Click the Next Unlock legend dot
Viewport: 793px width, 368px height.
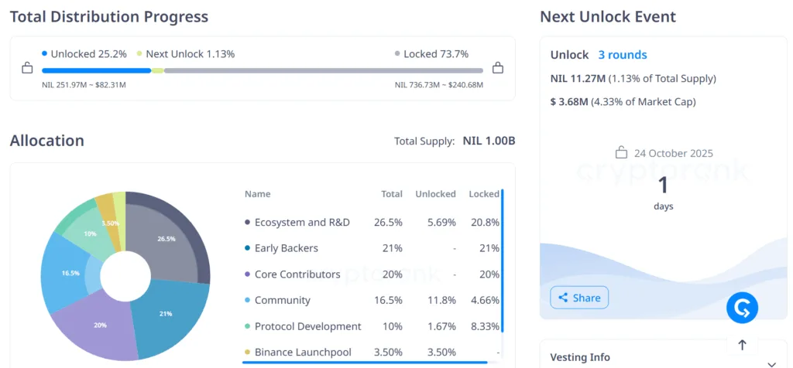[139, 54]
